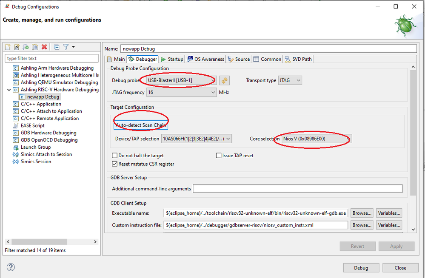Click Browse for Custom instruction file
This screenshot has height=278, width=425.
(362, 225)
